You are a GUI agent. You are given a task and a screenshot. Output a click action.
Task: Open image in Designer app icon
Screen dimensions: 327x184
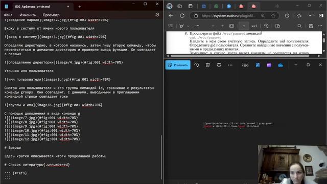coord(258,65)
